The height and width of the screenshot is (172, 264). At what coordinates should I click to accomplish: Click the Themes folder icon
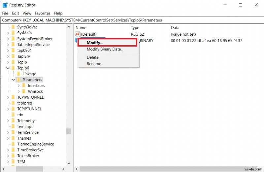(13, 138)
